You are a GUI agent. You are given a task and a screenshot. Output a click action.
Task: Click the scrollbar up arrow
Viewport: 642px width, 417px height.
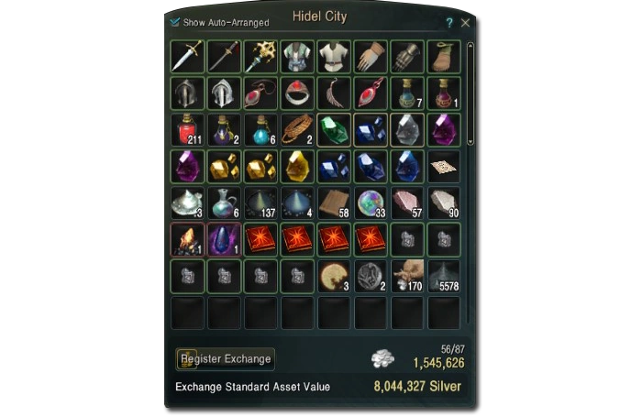[470, 46]
